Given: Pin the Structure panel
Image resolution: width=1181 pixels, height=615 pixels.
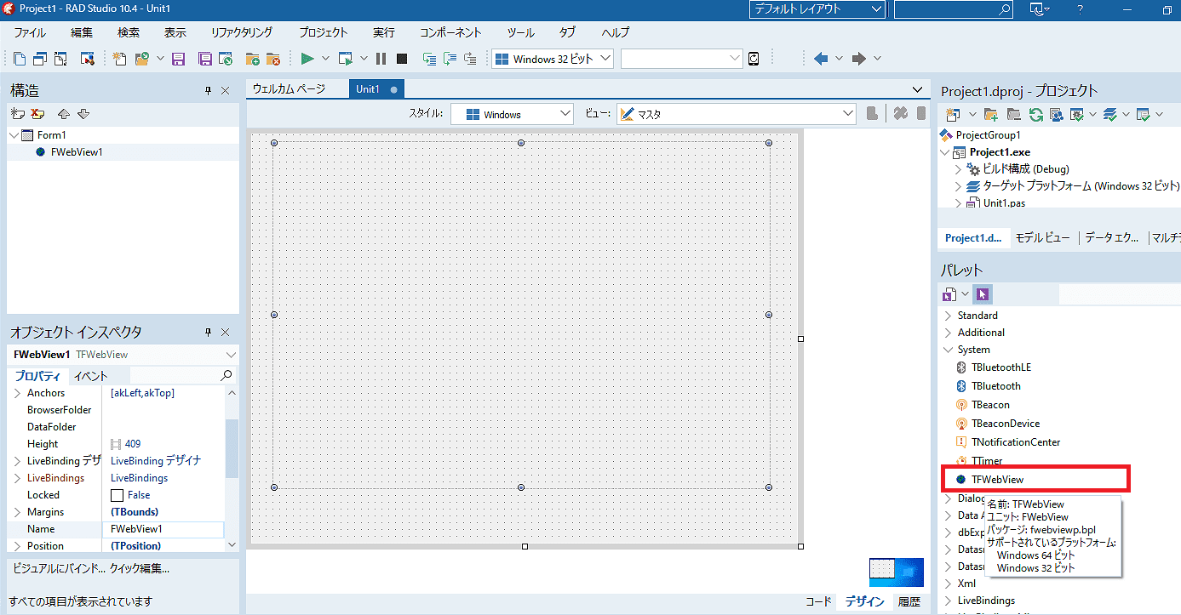Looking at the screenshot, I should tap(208, 90).
